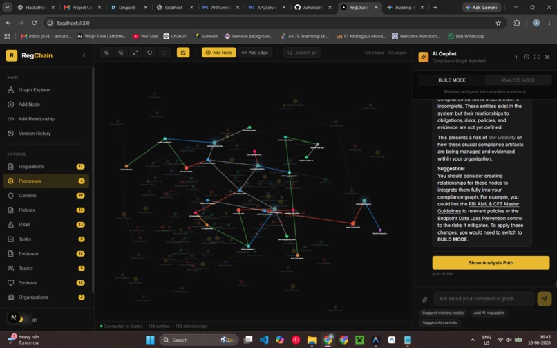Open Windows Start menu
Image resolution: width=557 pixels, height=348 pixels.
point(150,340)
